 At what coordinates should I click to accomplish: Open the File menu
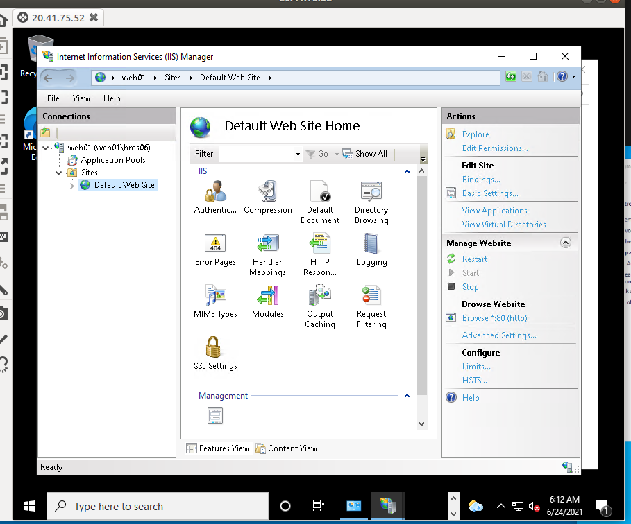click(x=53, y=98)
